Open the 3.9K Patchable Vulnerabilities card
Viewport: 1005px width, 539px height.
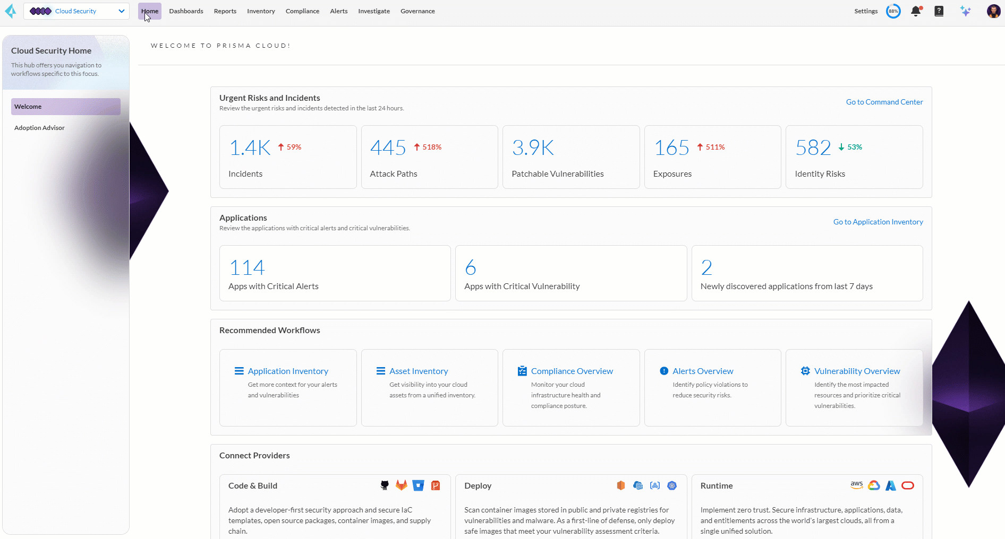(x=571, y=157)
